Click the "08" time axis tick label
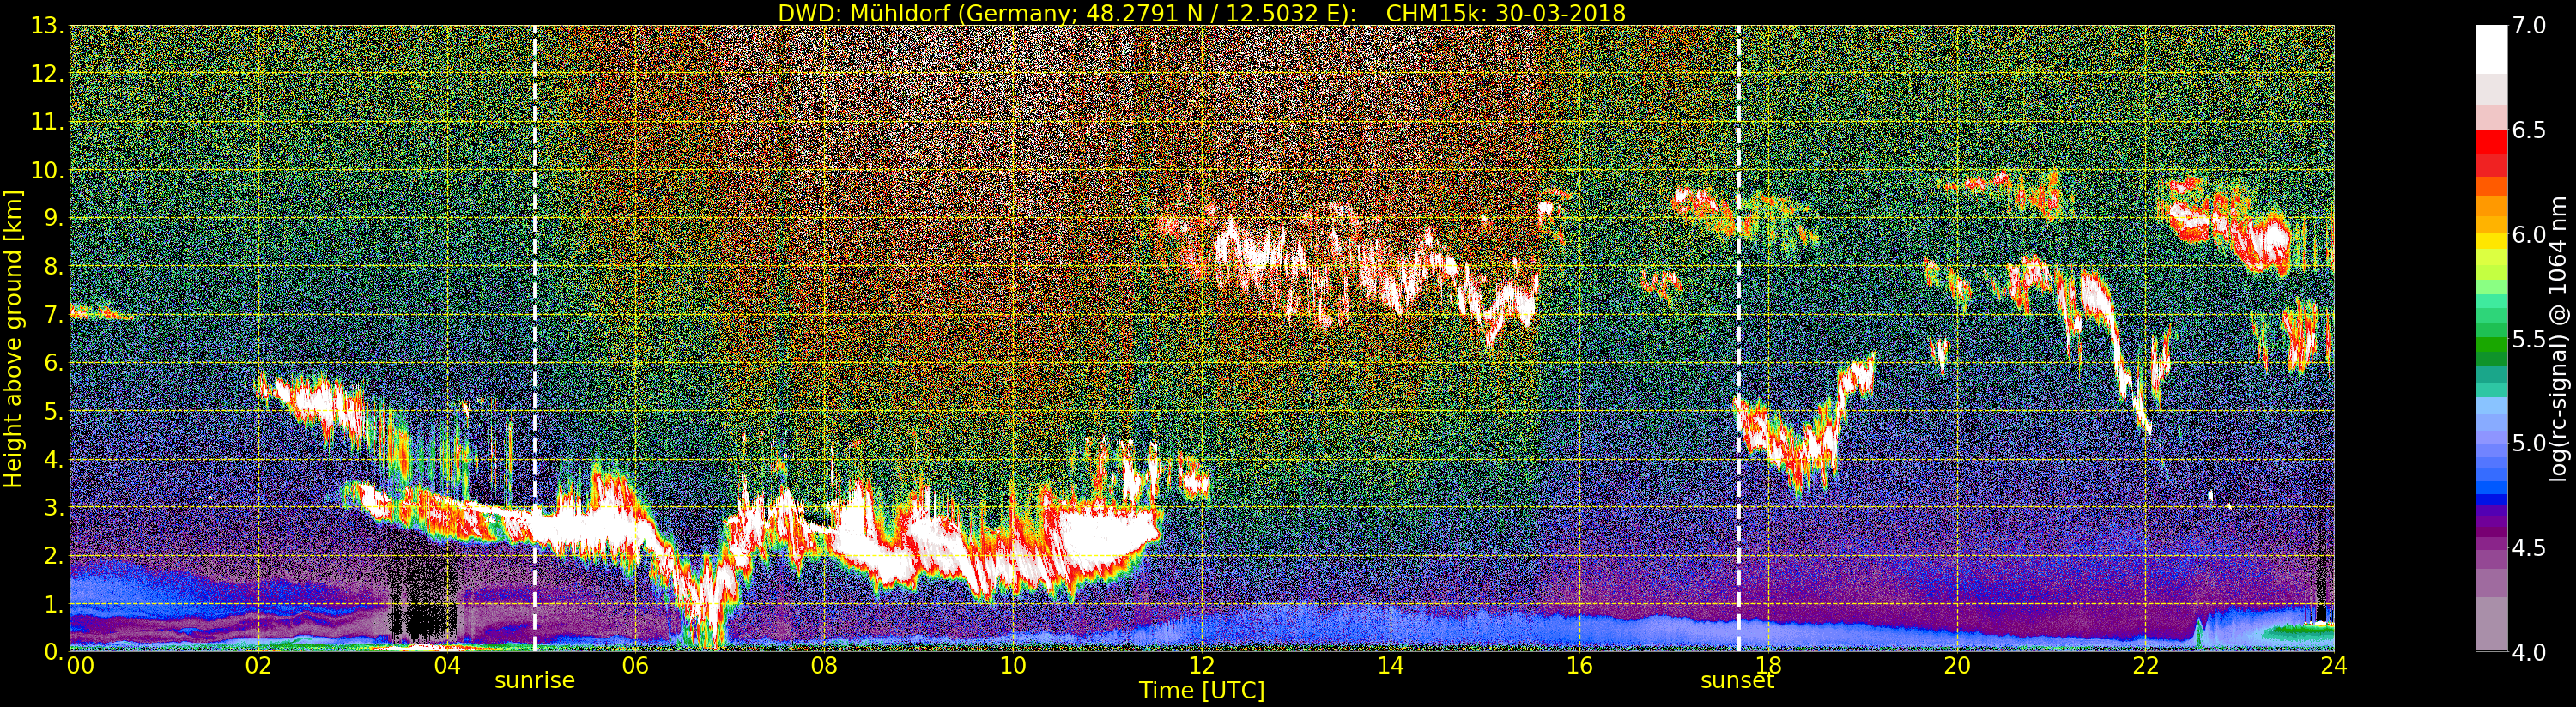2576x707 pixels. coord(824,666)
